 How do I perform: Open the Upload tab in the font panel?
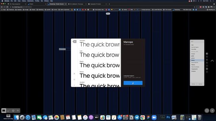[x=200, y=84]
